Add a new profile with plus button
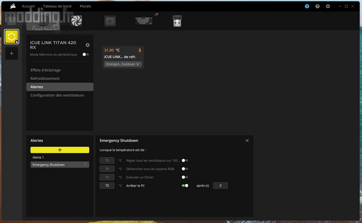 [x=12, y=53]
